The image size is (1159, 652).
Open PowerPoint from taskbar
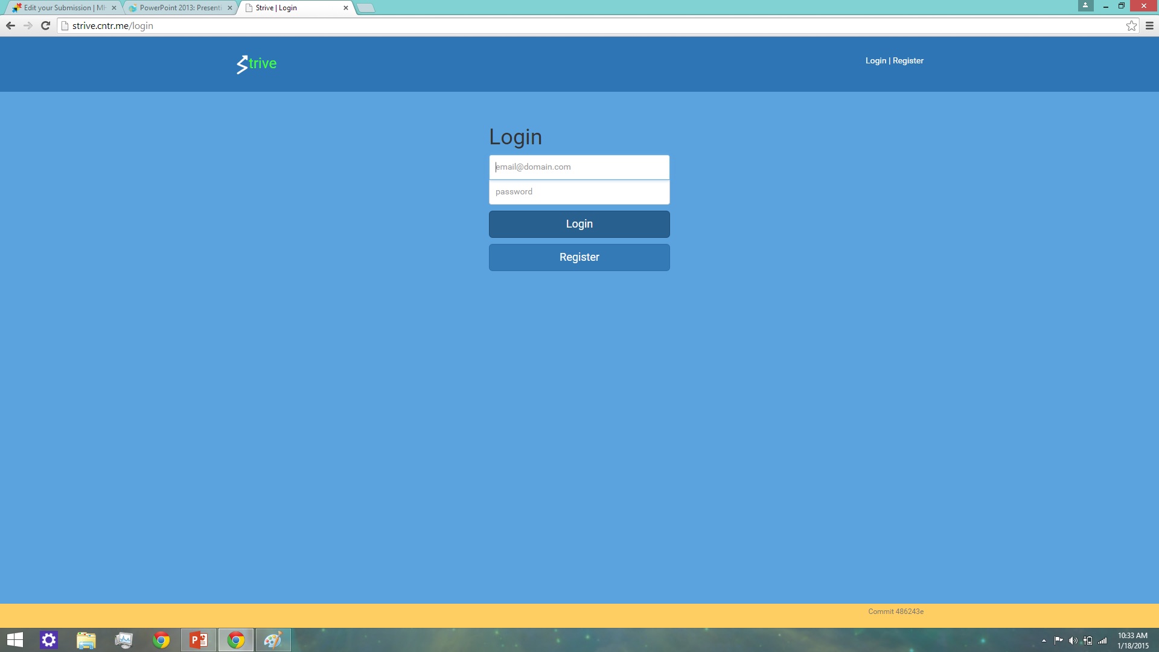click(x=199, y=640)
